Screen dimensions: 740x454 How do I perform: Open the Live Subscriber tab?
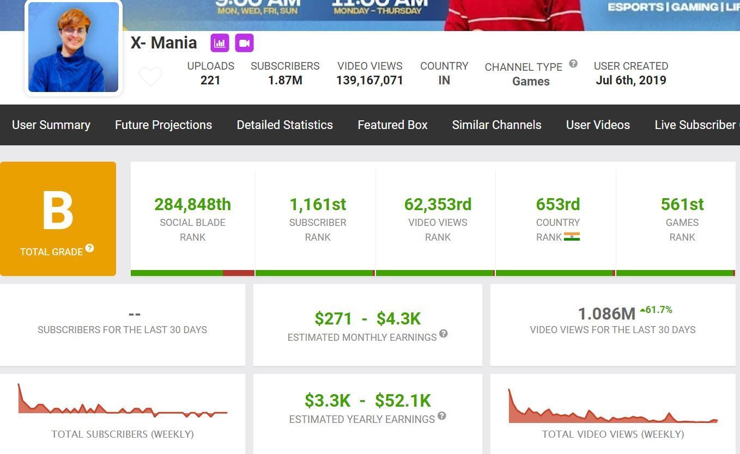(x=695, y=125)
